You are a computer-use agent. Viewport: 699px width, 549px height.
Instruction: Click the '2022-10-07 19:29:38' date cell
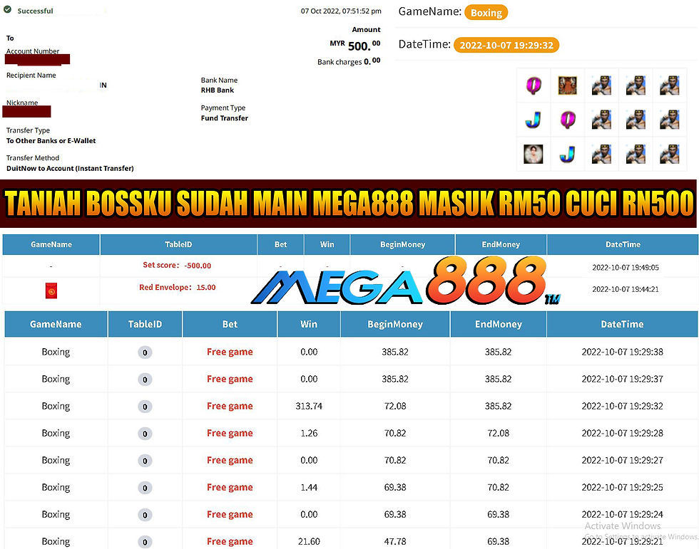pos(622,352)
